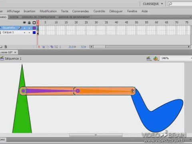
Task: Open the Contrôle menu
Action: 99,11
